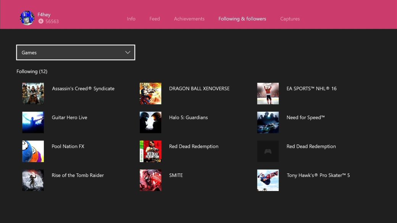Screen dimensions: 397x223
Task: Click the 56563 gamerscore value
Action: [52, 21]
